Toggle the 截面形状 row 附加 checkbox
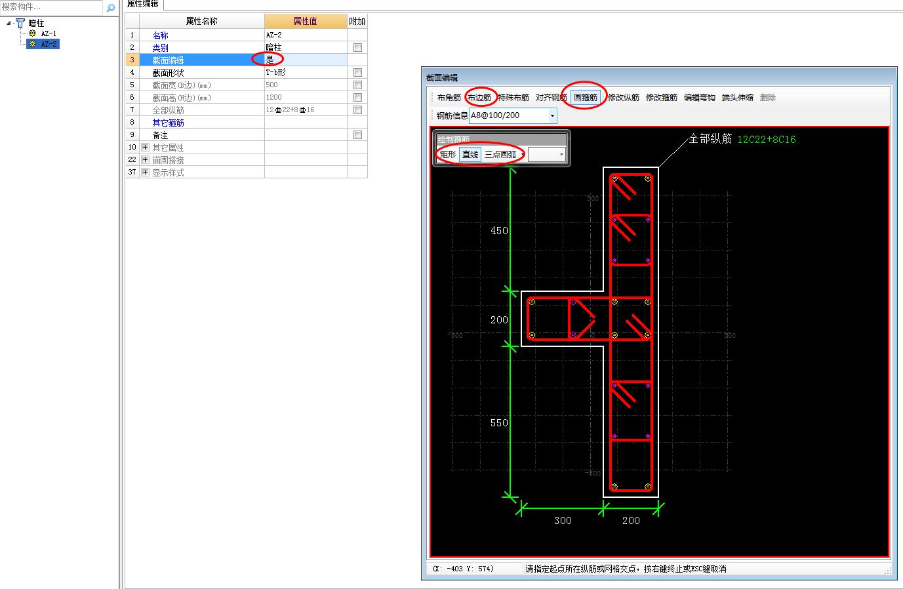The height and width of the screenshot is (589, 903). (x=357, y=73)
